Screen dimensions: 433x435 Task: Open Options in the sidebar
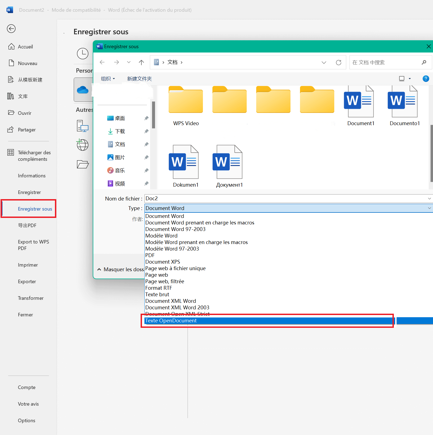26,421
